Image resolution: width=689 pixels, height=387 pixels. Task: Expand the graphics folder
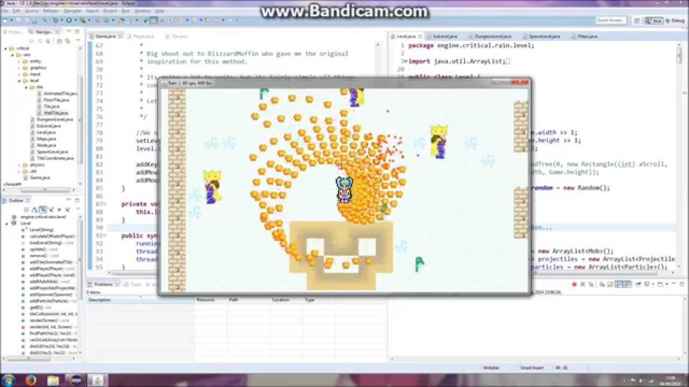pos(19,68)
